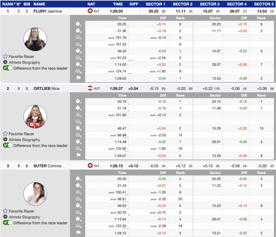Sort results by the RANK column header
Screen dimensions: 276x237
tap(8, 4)
